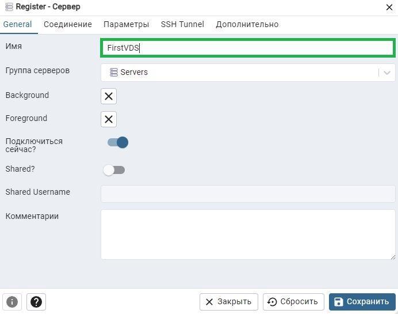Viewport: 398px width, 314px height.
Task: Open the SSH Tunnel tab
Action: 182,24
